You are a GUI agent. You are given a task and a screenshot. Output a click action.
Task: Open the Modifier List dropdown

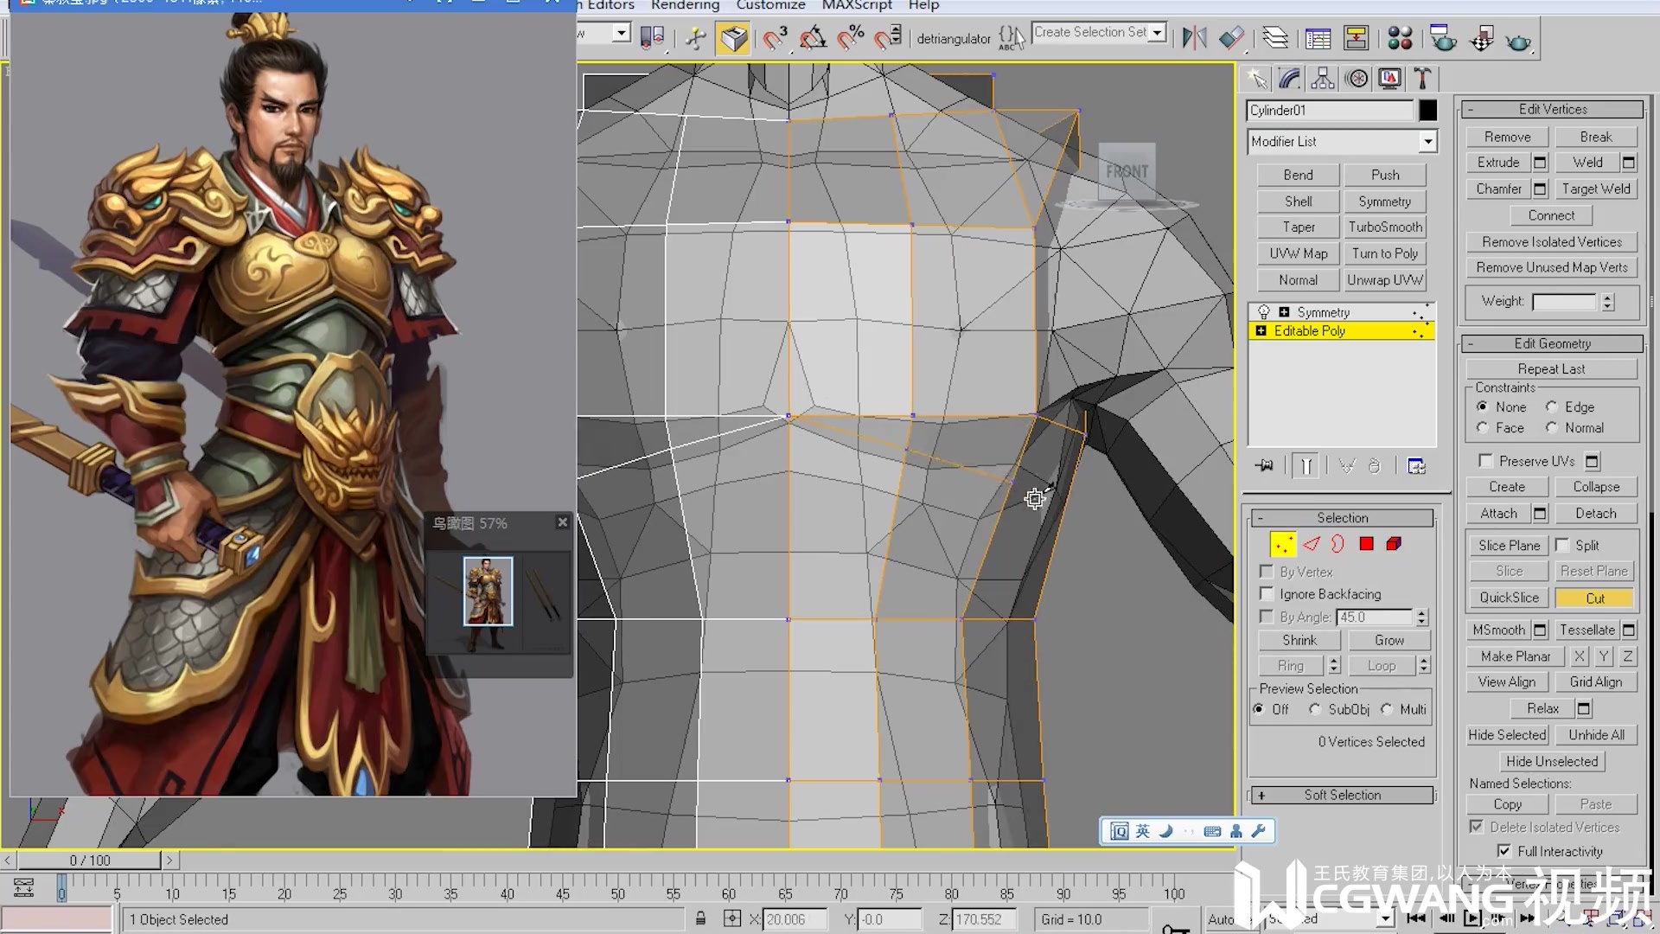[1427, 141]
